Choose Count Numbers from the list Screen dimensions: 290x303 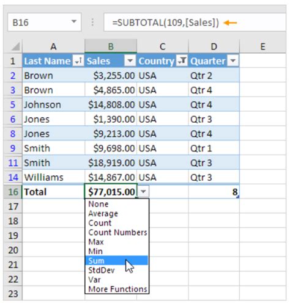(x=117, y=232)
